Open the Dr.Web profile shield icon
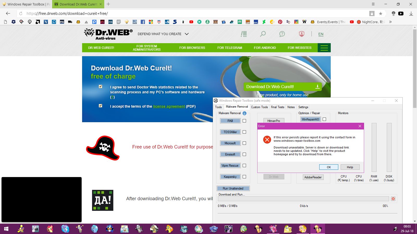Image resolution: width=417 pixels, height=234 pixels. (302, 34)
